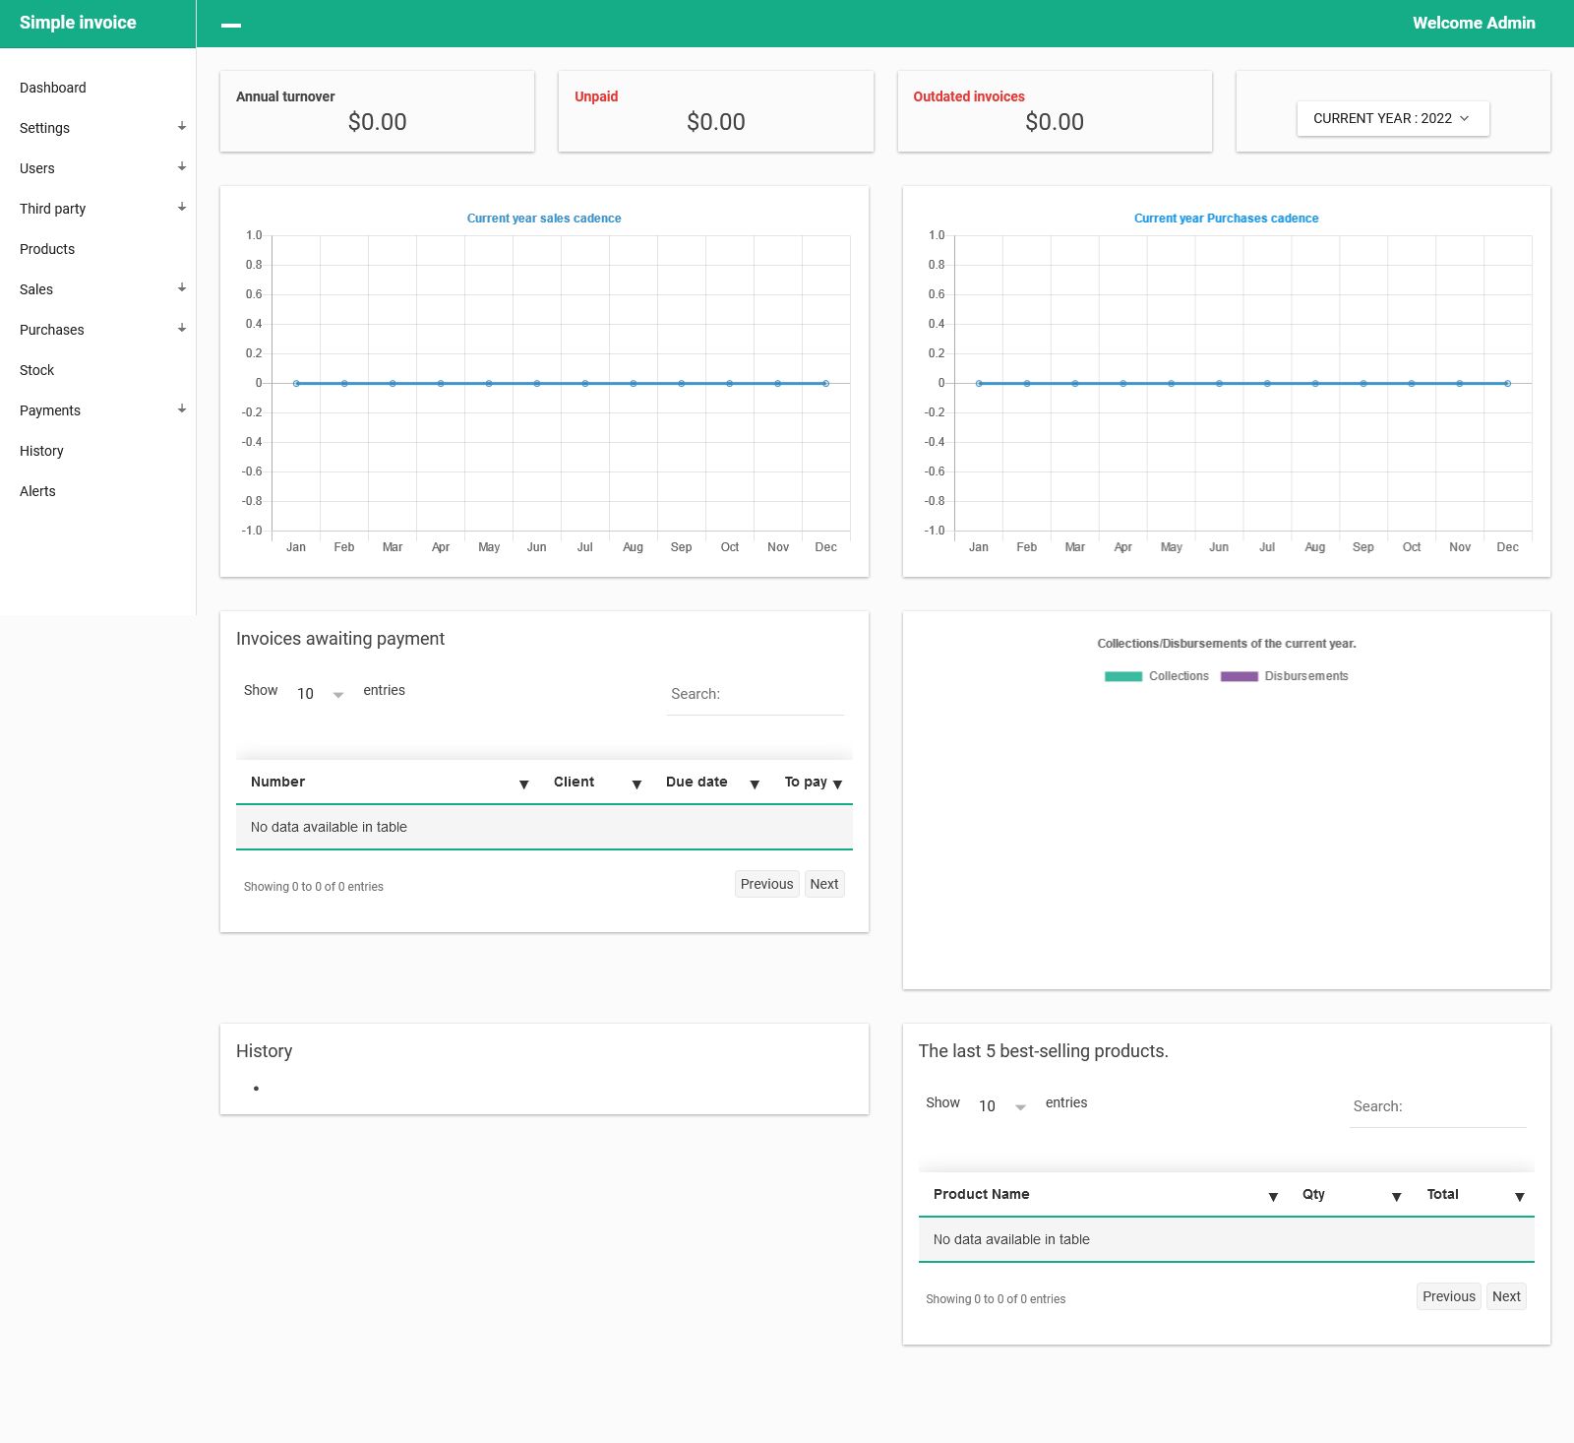1574x1443 pixels.
Task: Go to Stock in the sidebar
Action: click(37, 370)
